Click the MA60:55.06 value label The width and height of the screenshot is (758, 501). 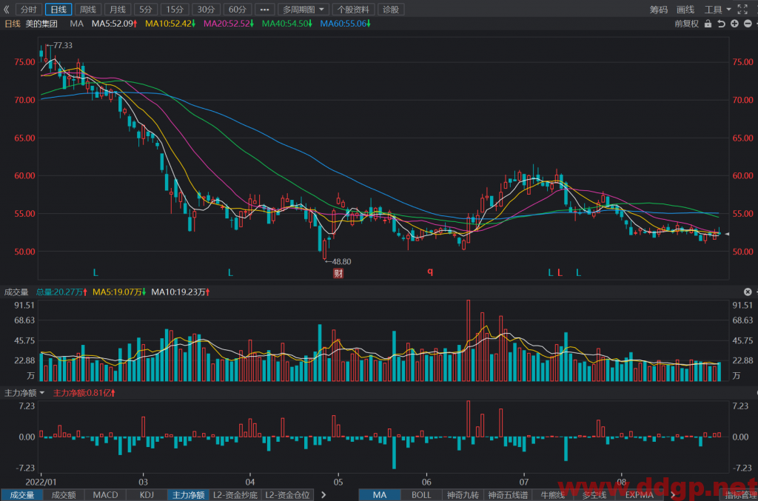[345, 24]
